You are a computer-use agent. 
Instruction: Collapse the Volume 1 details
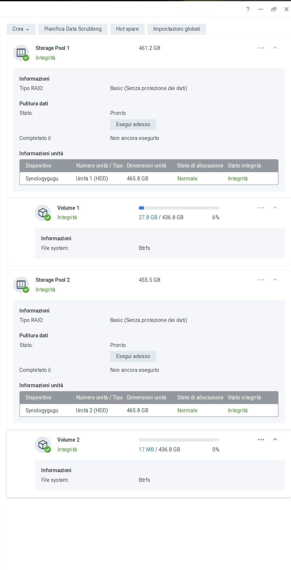(275, 208)
